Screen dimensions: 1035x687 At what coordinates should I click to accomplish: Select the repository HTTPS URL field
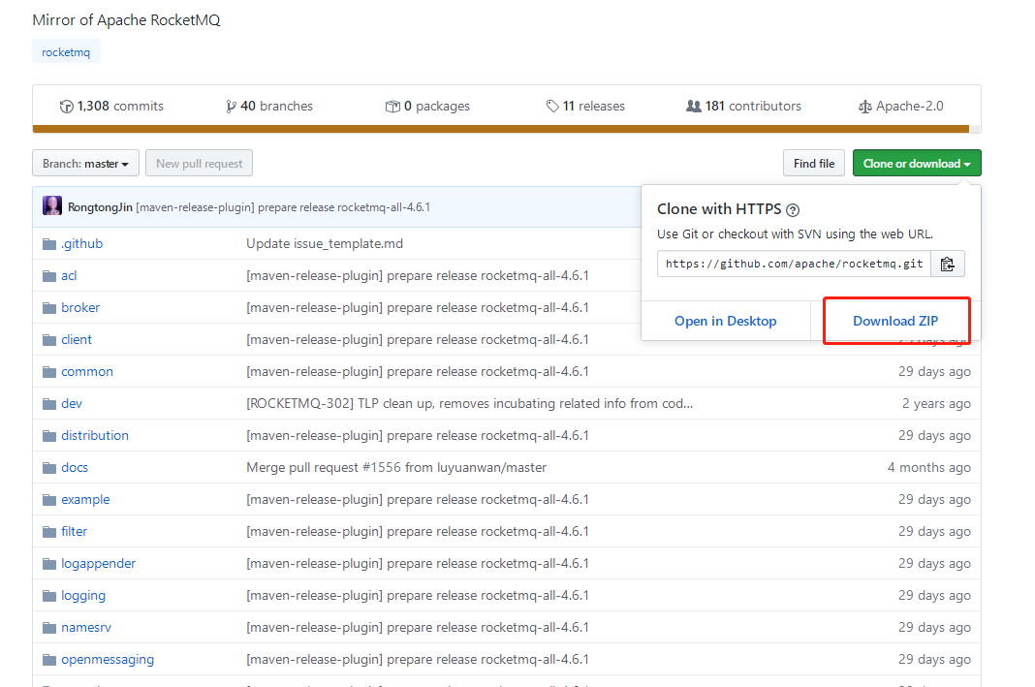[794, 264]
